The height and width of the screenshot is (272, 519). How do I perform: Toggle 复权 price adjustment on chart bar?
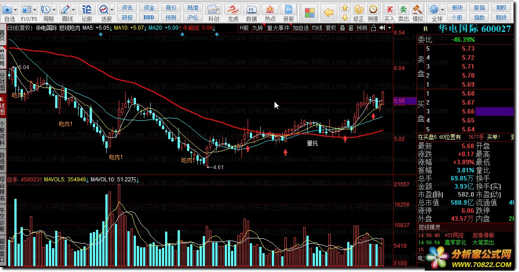point(331,28)
